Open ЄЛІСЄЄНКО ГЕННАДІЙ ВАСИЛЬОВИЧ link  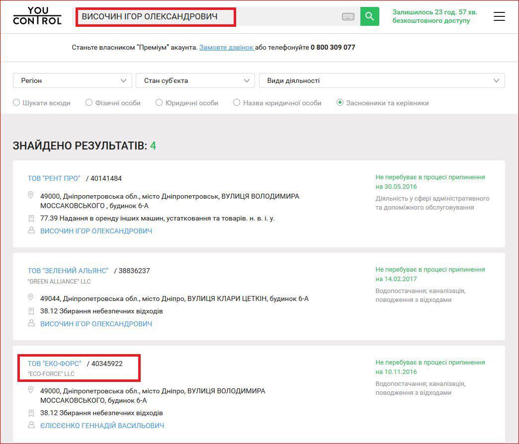coord(102,426)
